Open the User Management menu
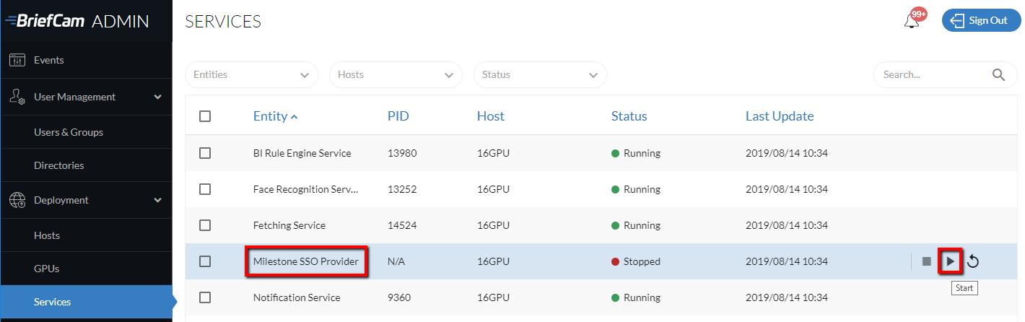Image resolution: width=1025 pixels, height=322 pixels. point(86,97)
